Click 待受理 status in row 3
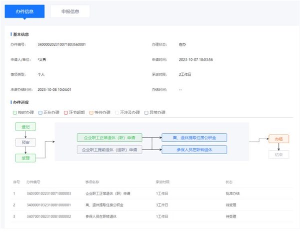This screenshot has height=247, width=300. (230, 217)
